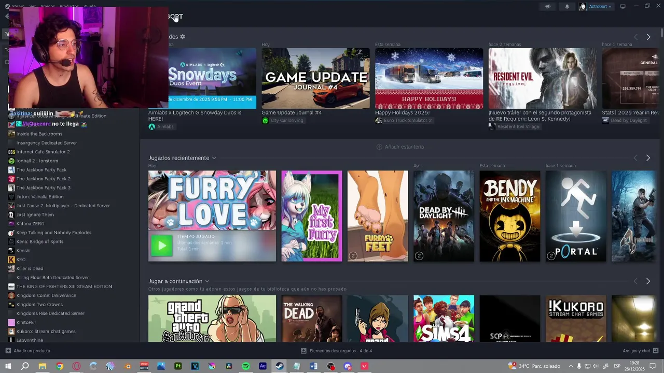Viewport: 664px width, 373px height.
Task: Open the taskbar search magnifier
Action: point(25,366)
